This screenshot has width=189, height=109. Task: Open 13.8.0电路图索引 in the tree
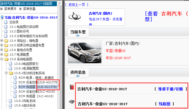point(26,64)
